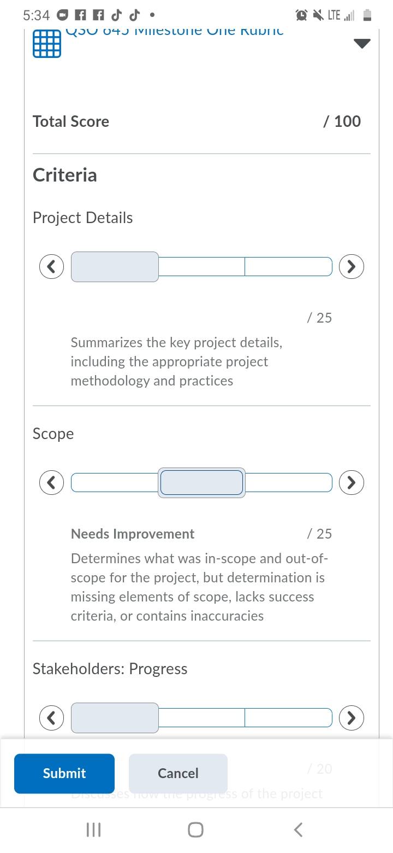
Task: Select the last level for Scope
Action: pyautogui.click(x=288, y=483)
